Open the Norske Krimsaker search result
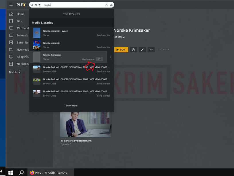234x176 pixels. [68, 57]
